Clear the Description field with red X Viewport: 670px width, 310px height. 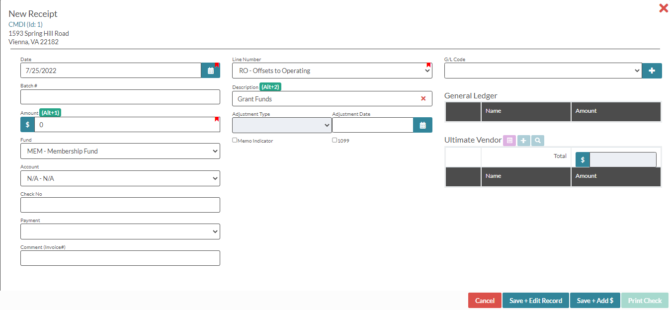click(423, 99)
